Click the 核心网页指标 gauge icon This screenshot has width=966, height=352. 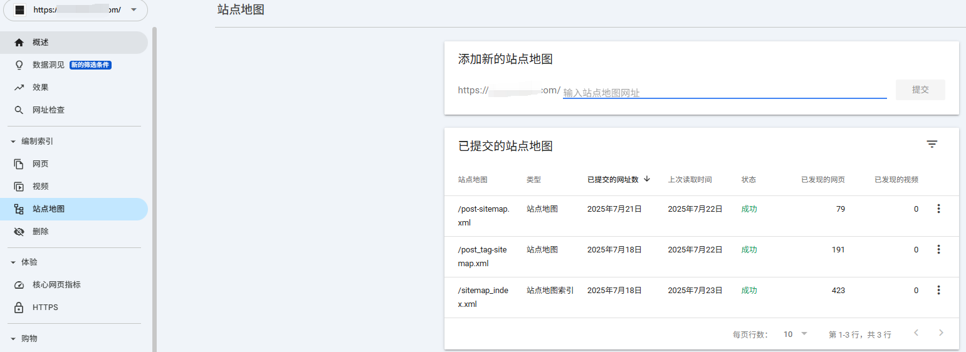click(x=19, y=285)
